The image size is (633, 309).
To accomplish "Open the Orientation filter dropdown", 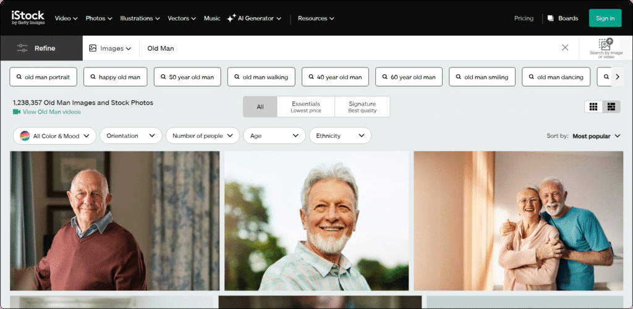I will [131, 136].
